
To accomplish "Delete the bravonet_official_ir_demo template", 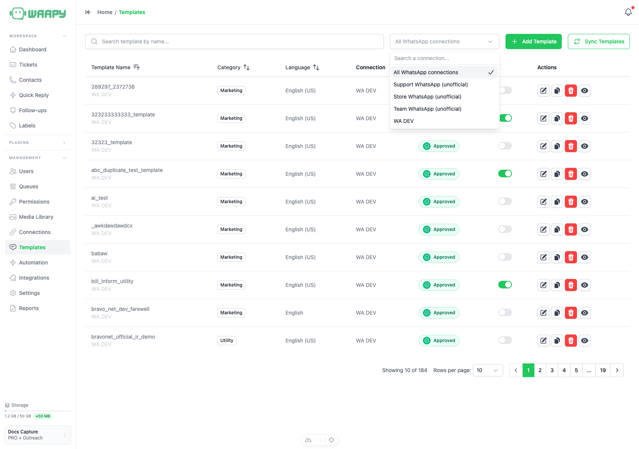I will pyautogui.click(x=571, y=341).
